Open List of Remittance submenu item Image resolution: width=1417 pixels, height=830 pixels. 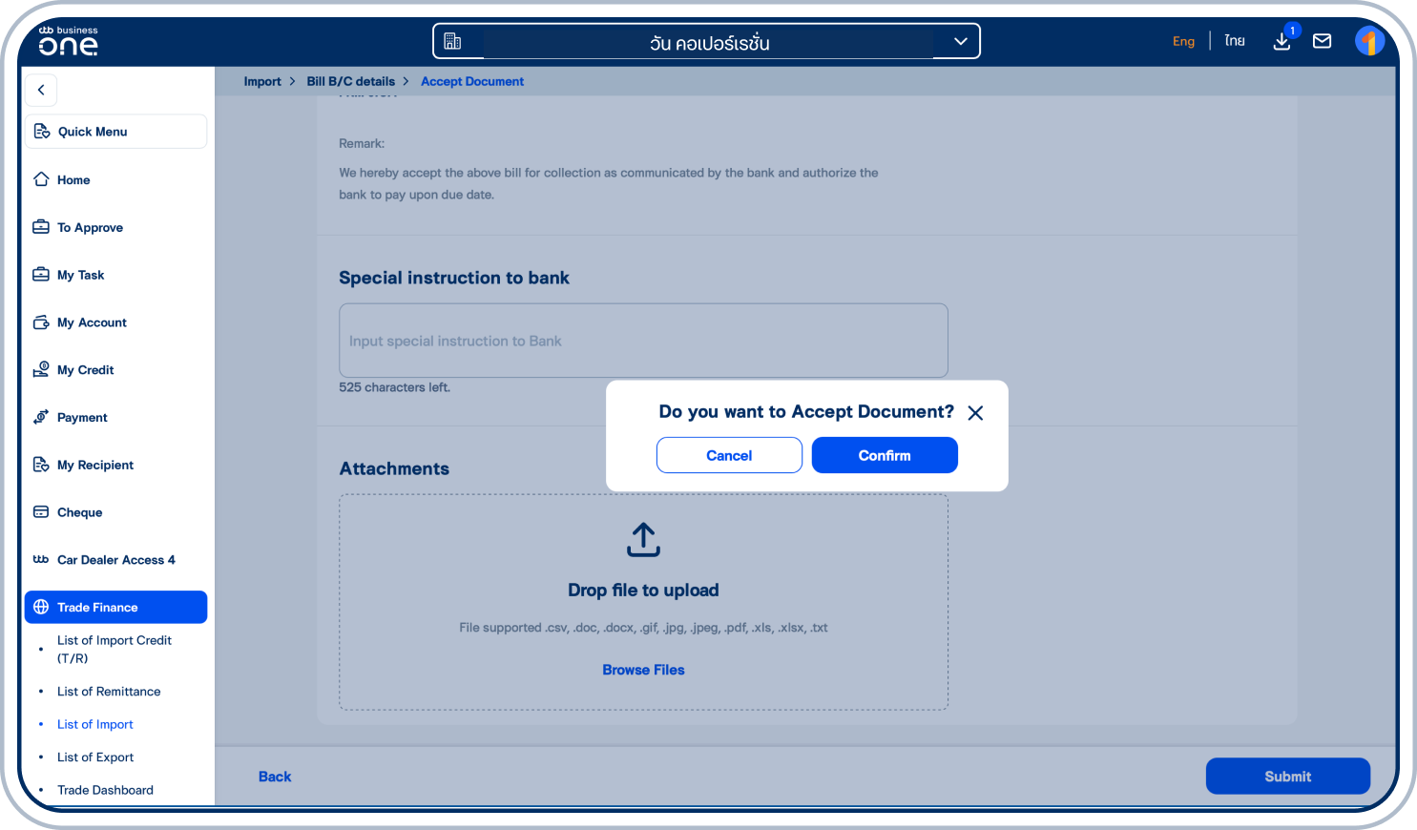click(x=109, y=692)
